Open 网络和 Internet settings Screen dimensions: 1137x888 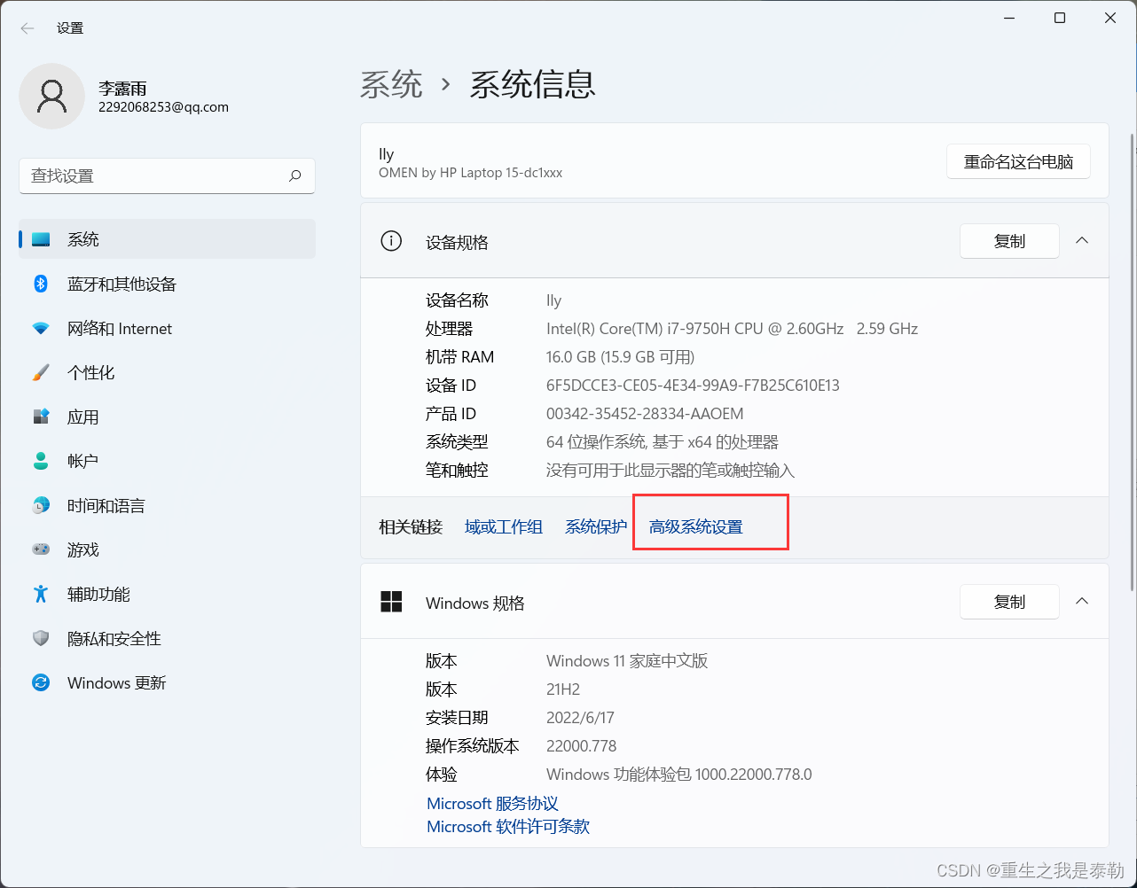167,328
